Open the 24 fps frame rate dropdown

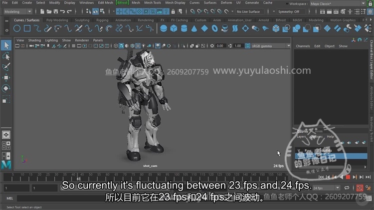pyautogui.click(x=326, y=188)
